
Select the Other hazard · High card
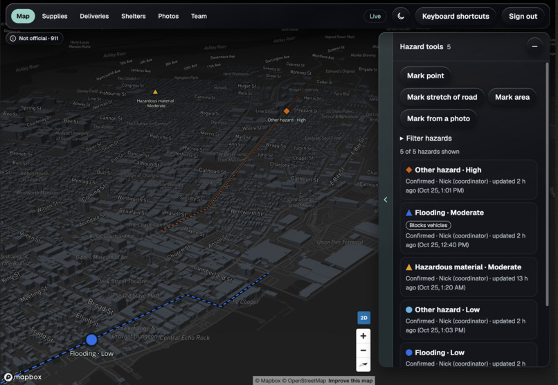468,180
